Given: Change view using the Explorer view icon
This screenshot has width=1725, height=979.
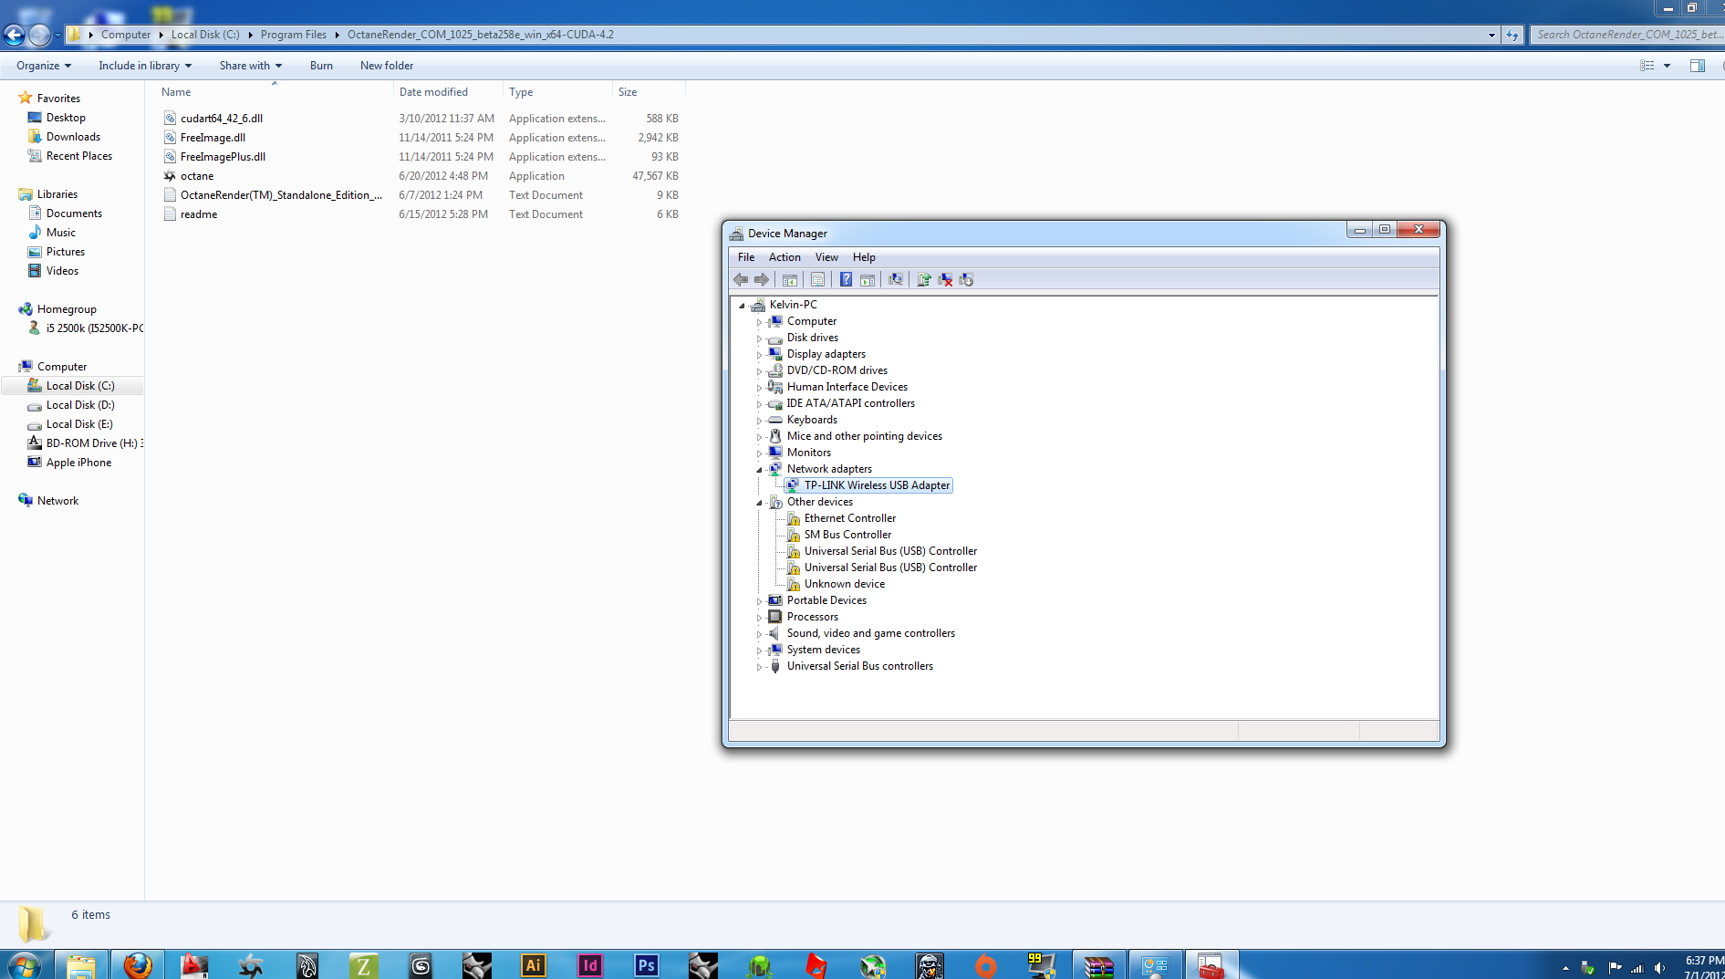Looking at the screenshot, I should [x=1647, y=66].
